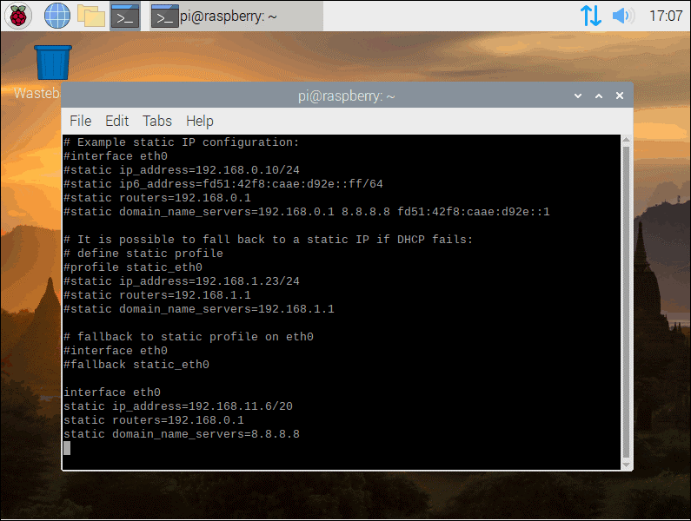This screenshot has width=691, height=521.
Task: Maximize the terminal with the up chevron
Action: pos(599,96)
